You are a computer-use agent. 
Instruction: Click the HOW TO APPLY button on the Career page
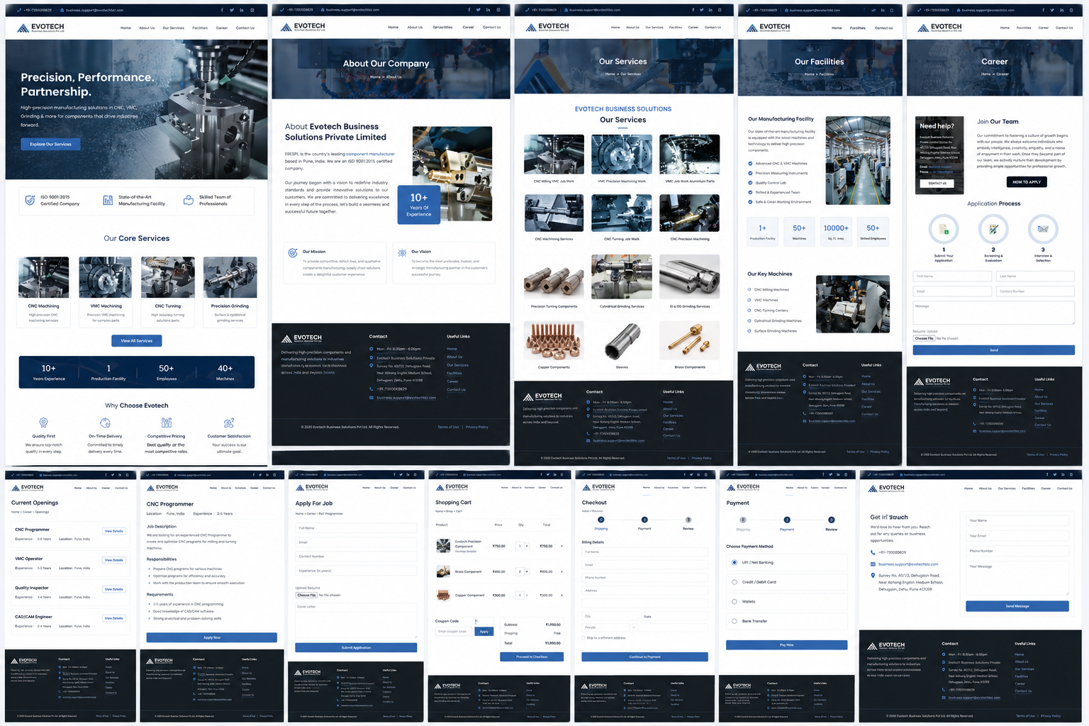point(1027,182)
